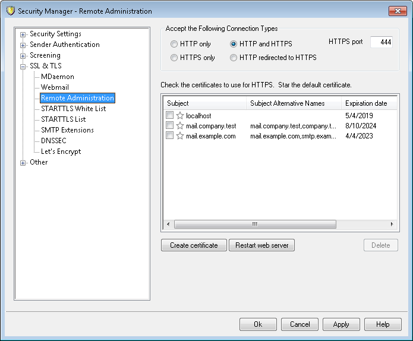Click the Create certificate button

[194, 245]
